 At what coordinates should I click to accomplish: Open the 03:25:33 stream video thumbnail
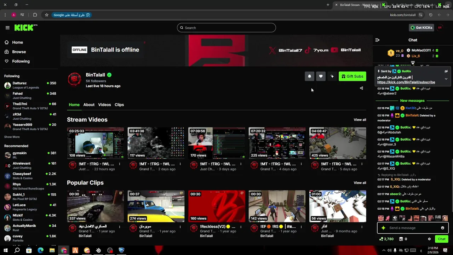coord(96,143)
